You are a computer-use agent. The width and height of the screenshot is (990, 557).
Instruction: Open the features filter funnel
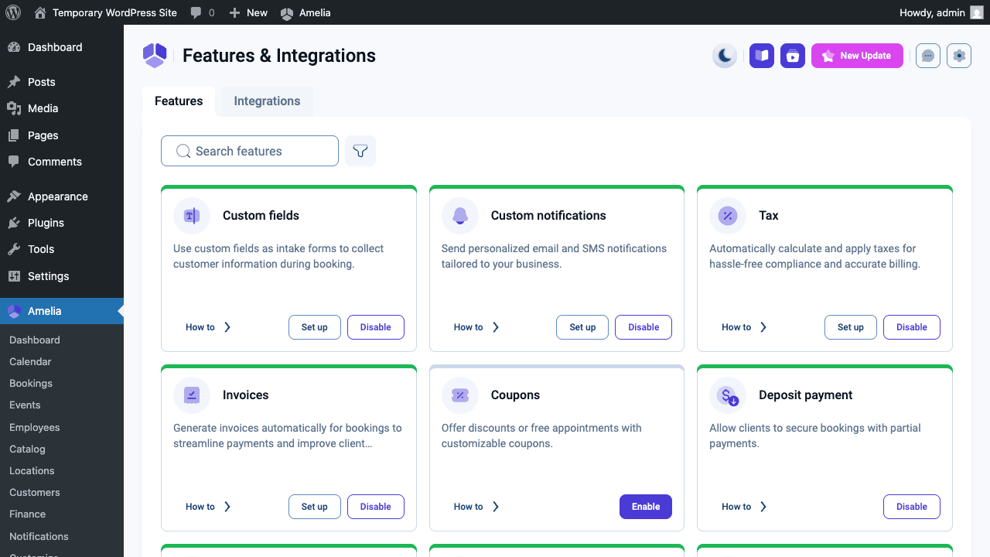click(360, 151)
